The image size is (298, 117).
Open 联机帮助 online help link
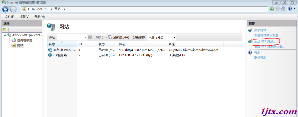click(260, 58)
